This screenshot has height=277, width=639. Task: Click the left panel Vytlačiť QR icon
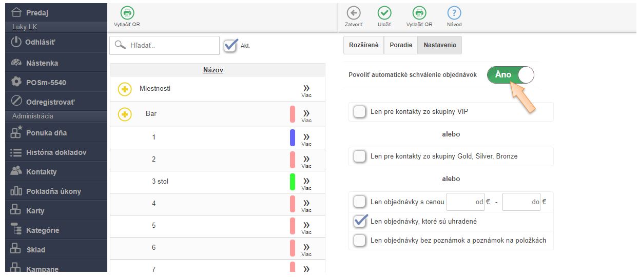(x=127, y=13)
